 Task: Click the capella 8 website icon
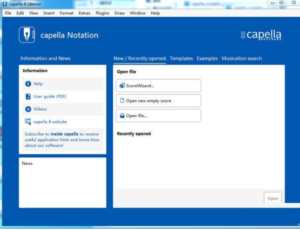(x=28, y=122)
